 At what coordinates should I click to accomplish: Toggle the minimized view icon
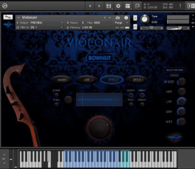tap(137, 6)
